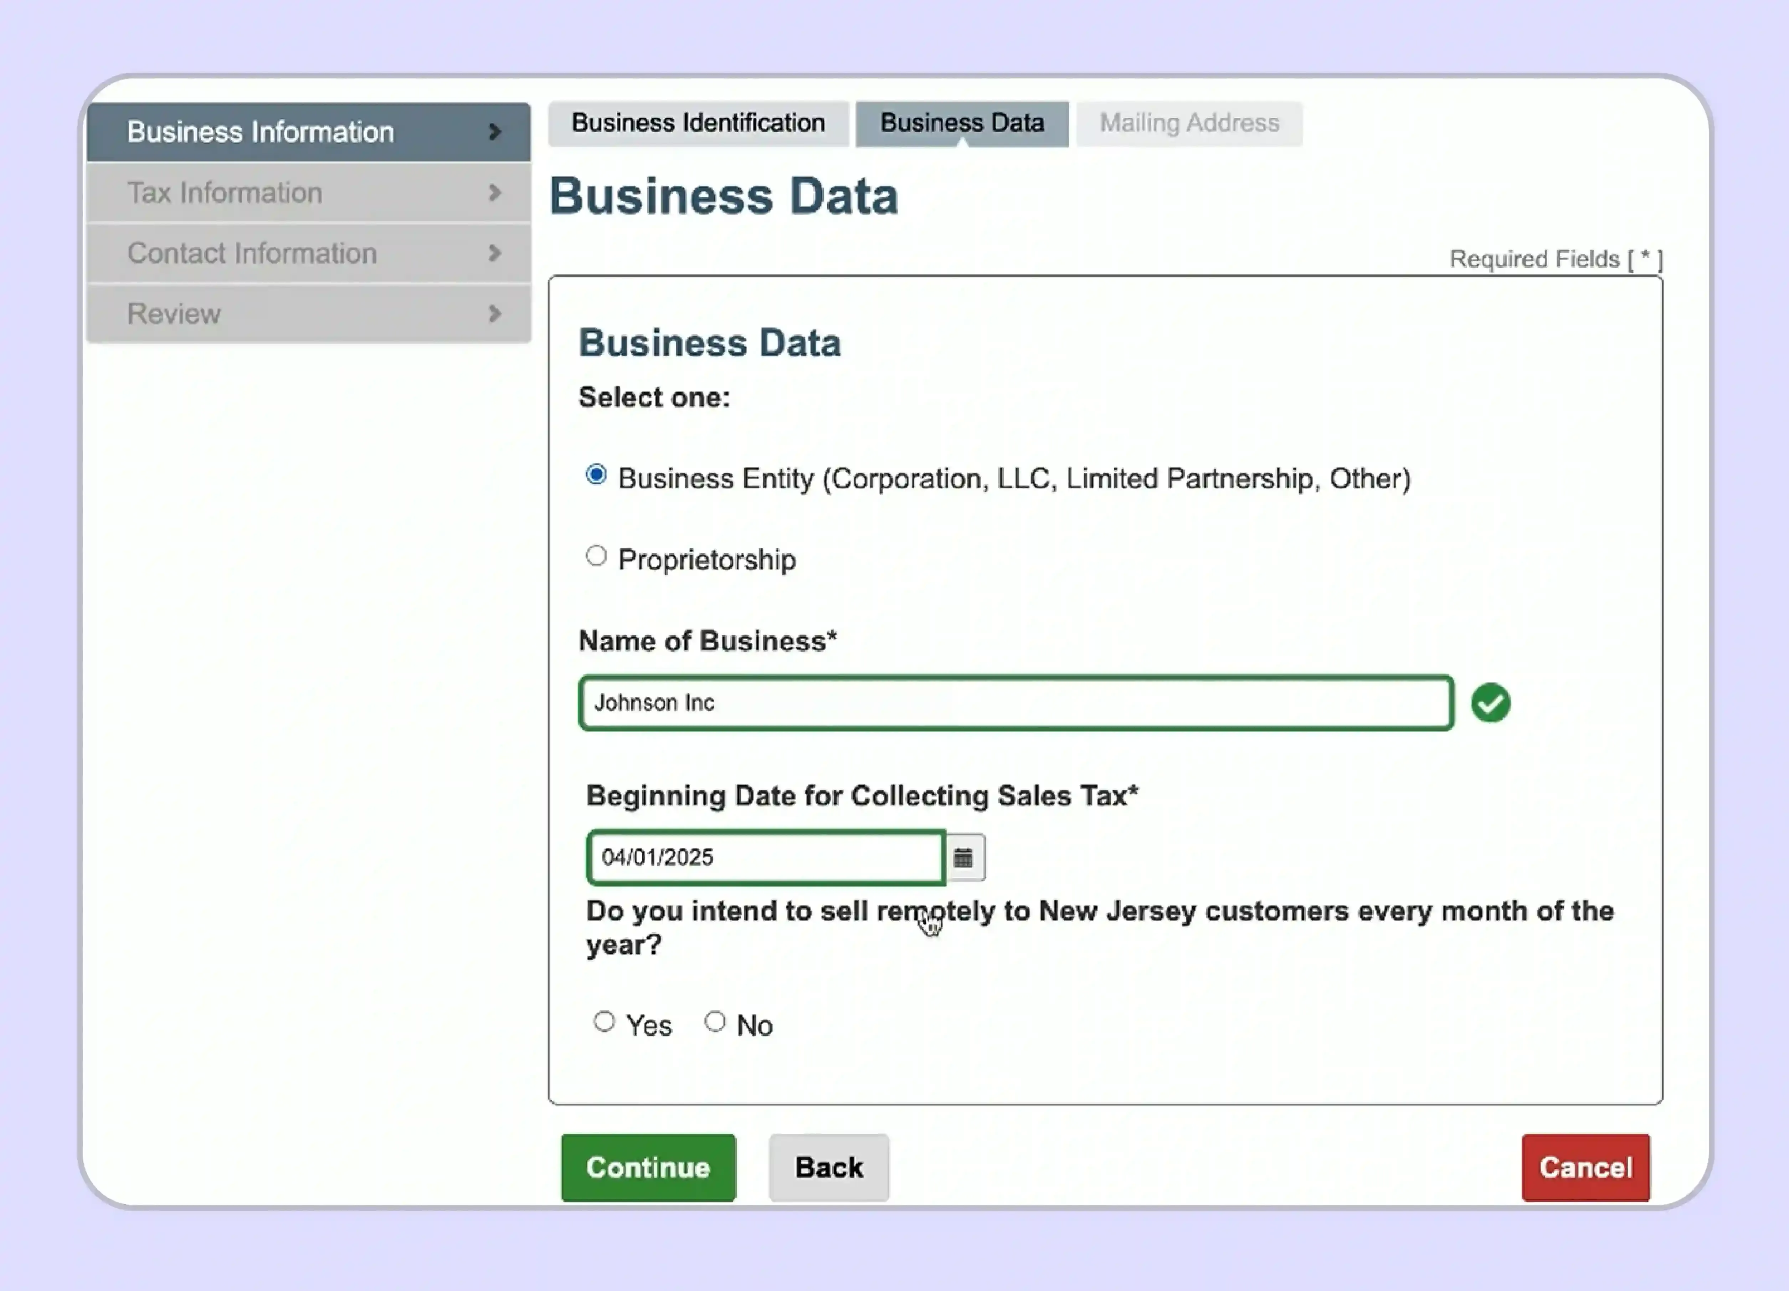Open the Mailing Address tab

coord(1189,123)
